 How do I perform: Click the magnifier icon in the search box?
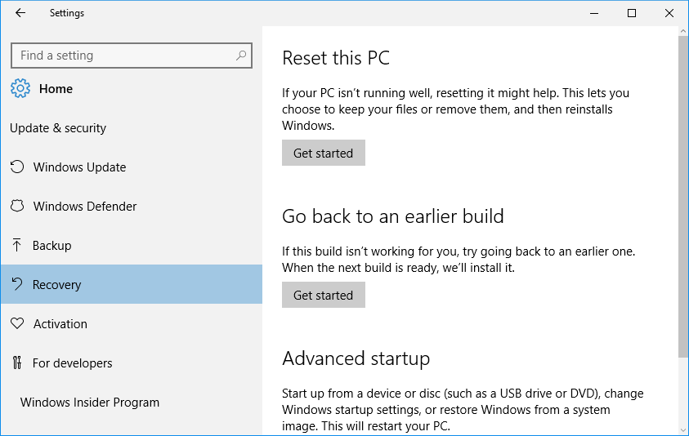click(240, 56)
